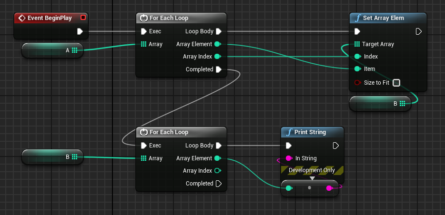Click the array pin on the B node wired to the second For Each Loop

coord(75,156)
